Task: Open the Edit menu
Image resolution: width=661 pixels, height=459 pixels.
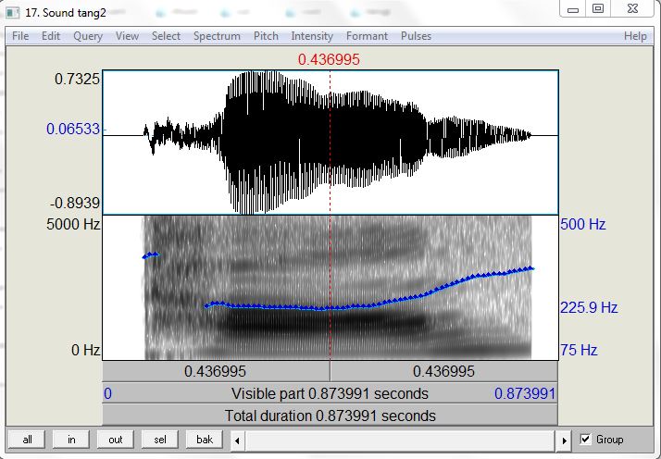Action: pyautogui.click(x=51, y=36)
